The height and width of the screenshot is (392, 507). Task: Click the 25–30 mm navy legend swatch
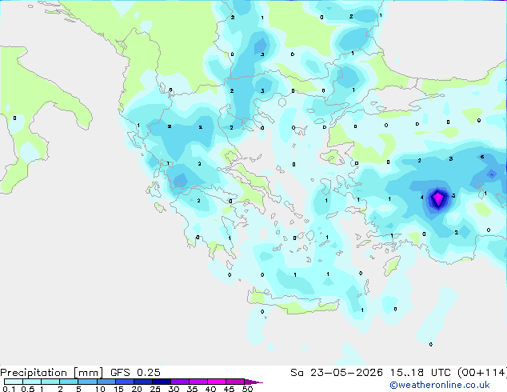[x=161, y=382]
